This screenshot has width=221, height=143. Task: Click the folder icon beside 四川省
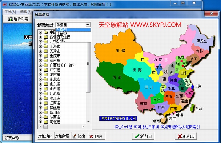pyautogui.click(x=46, y=112)
